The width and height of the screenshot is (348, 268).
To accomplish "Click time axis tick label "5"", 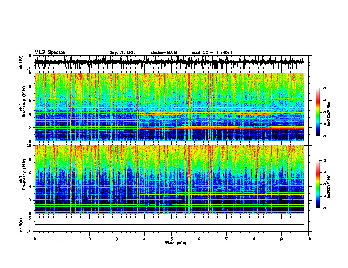I will tap(172, 239).
